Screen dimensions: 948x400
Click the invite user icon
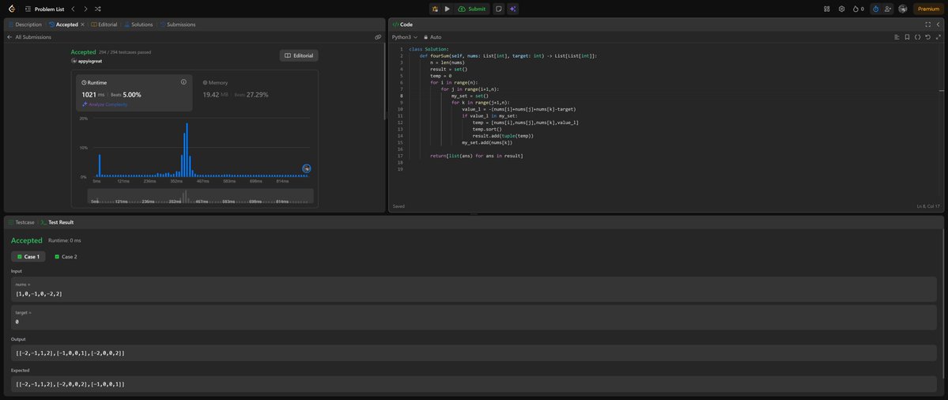click(x=888, y=9)
